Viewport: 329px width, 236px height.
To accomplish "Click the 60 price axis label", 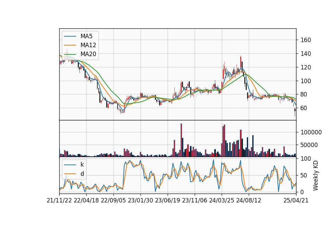I will click(x=304, y=108).
